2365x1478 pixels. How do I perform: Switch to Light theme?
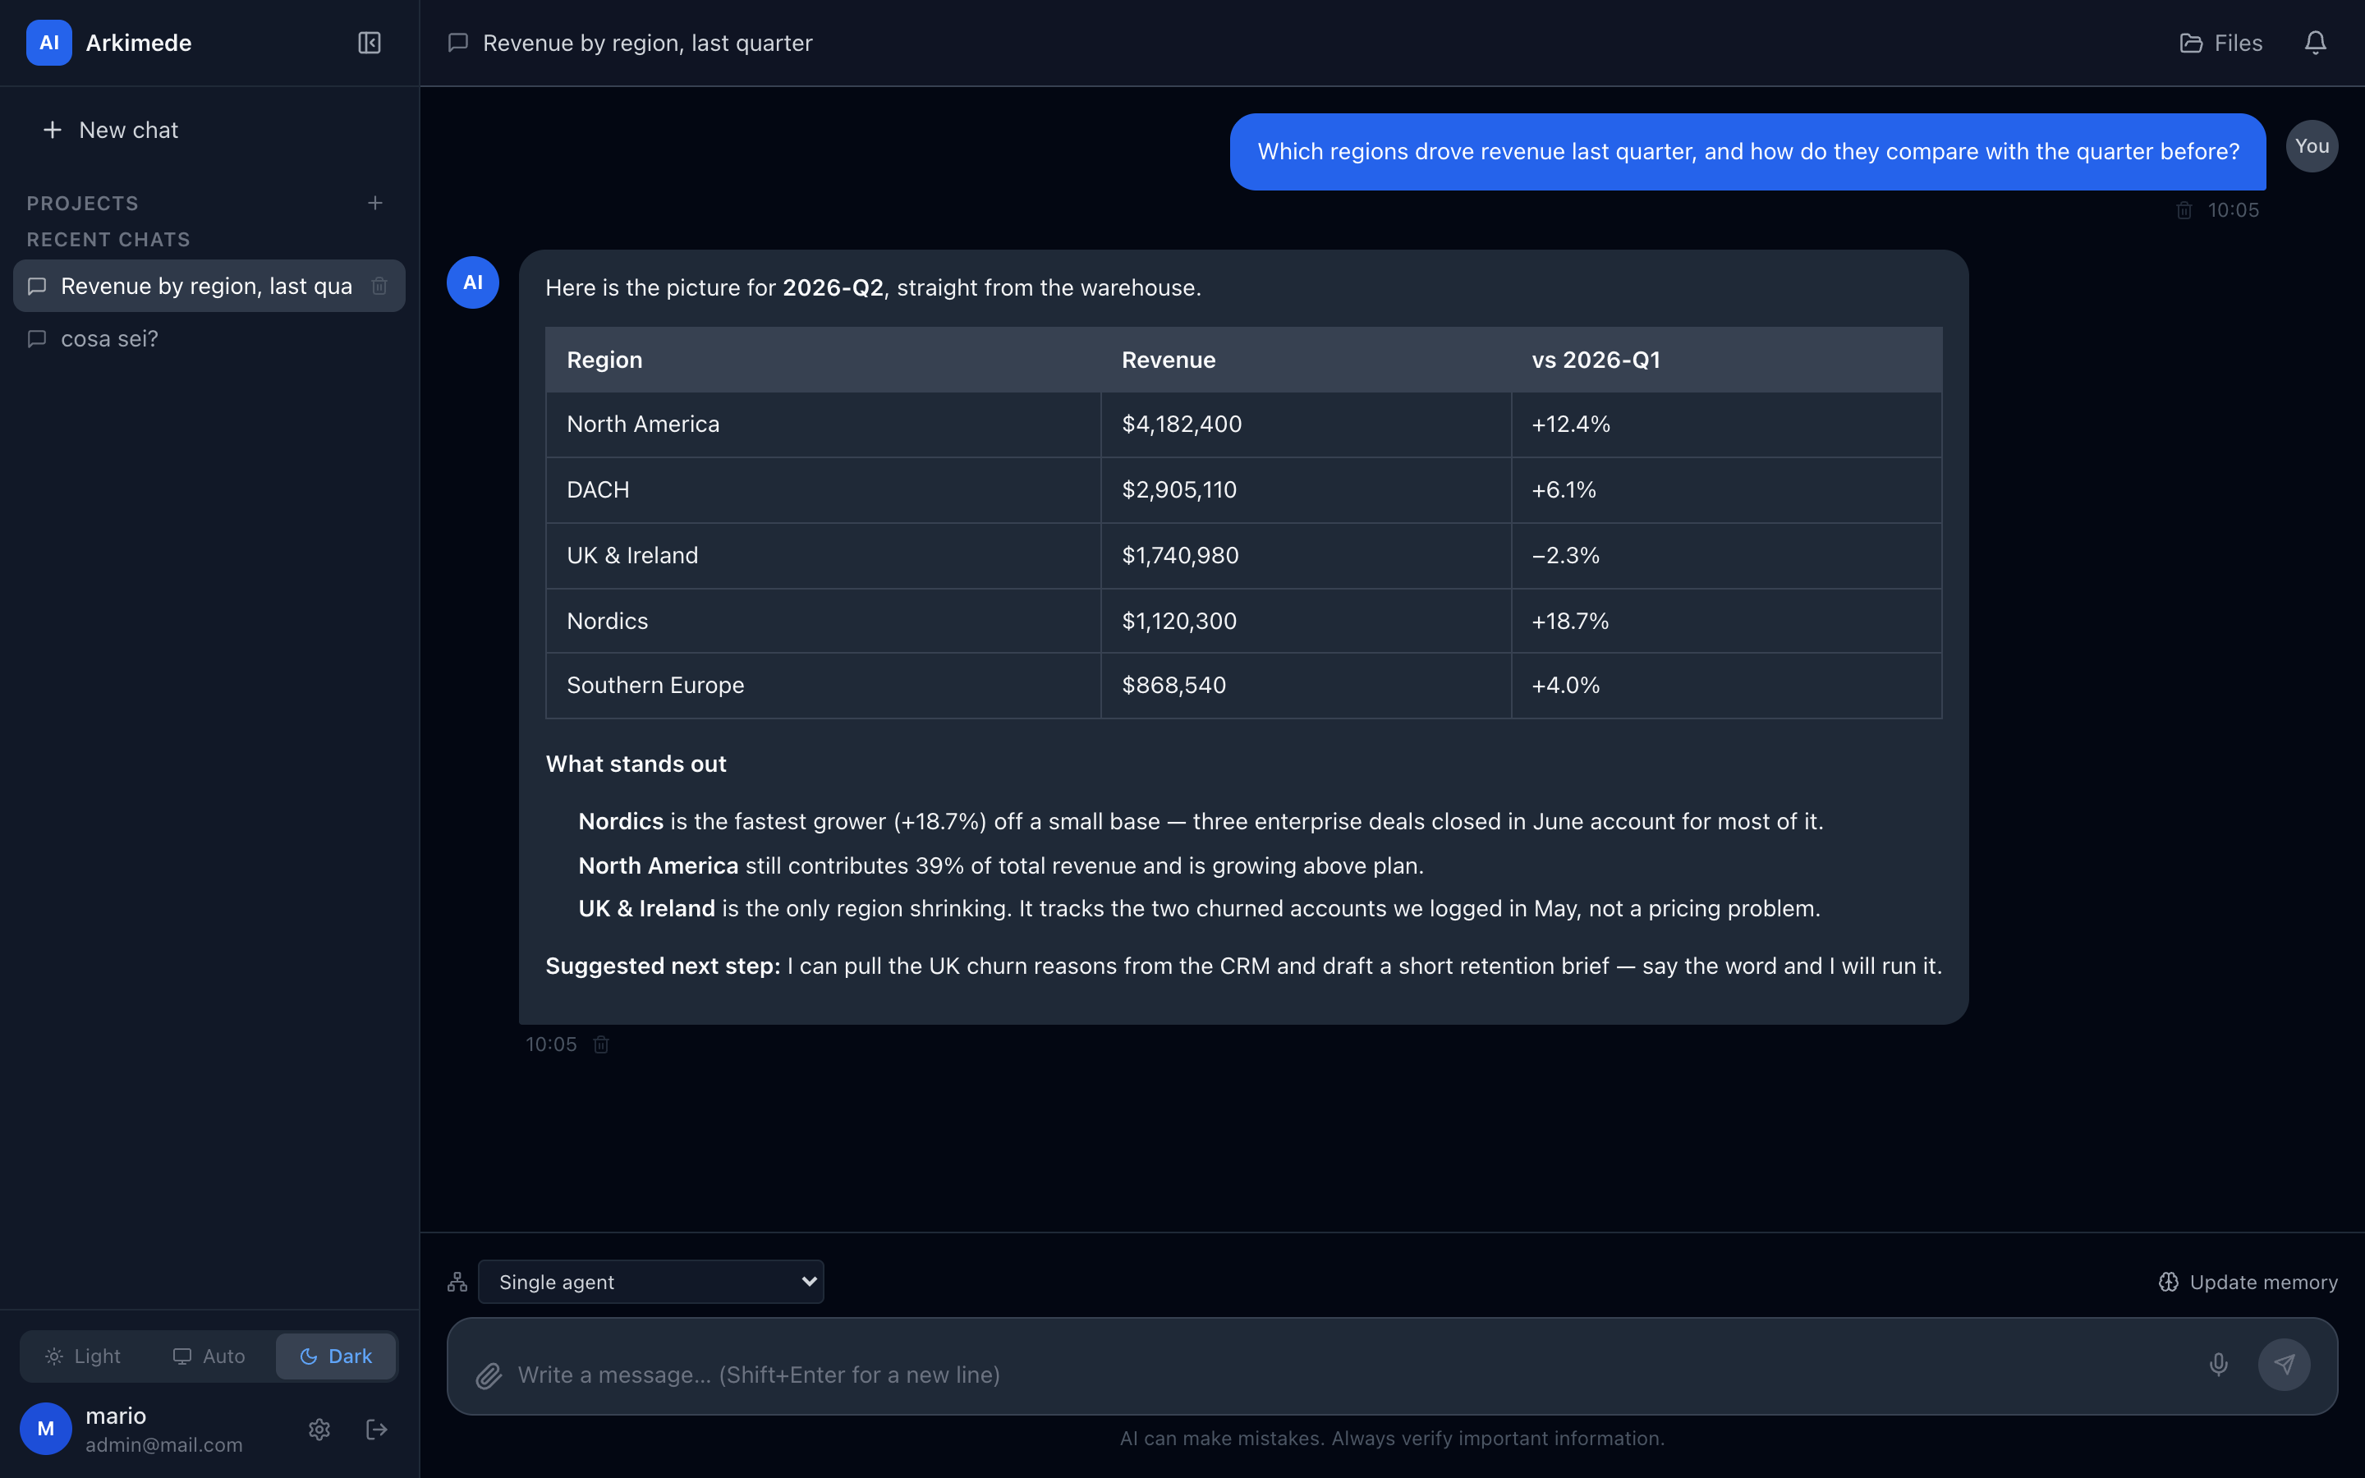point(83,1356)
